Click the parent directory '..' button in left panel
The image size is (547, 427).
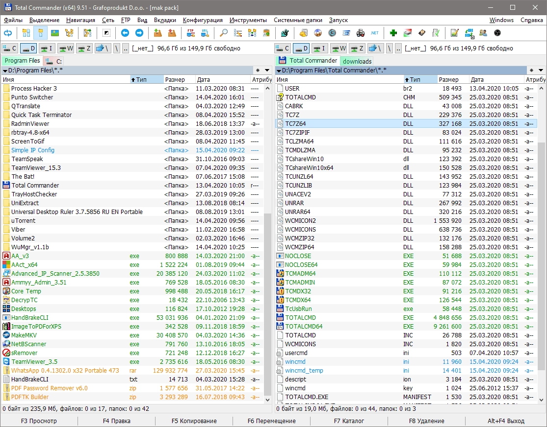(126, 48)
